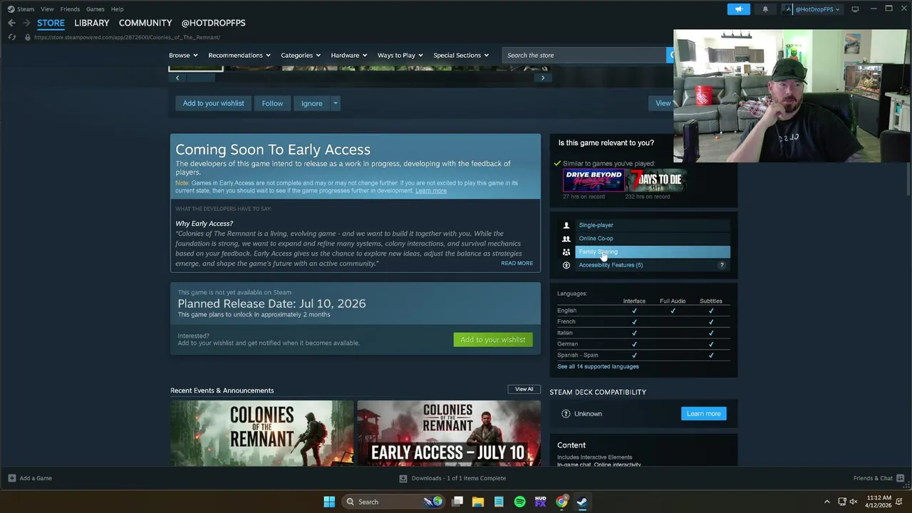Enter Big Picture mode via monitor icon
This screenshot has height=513, width=912.
pos(855,9)
